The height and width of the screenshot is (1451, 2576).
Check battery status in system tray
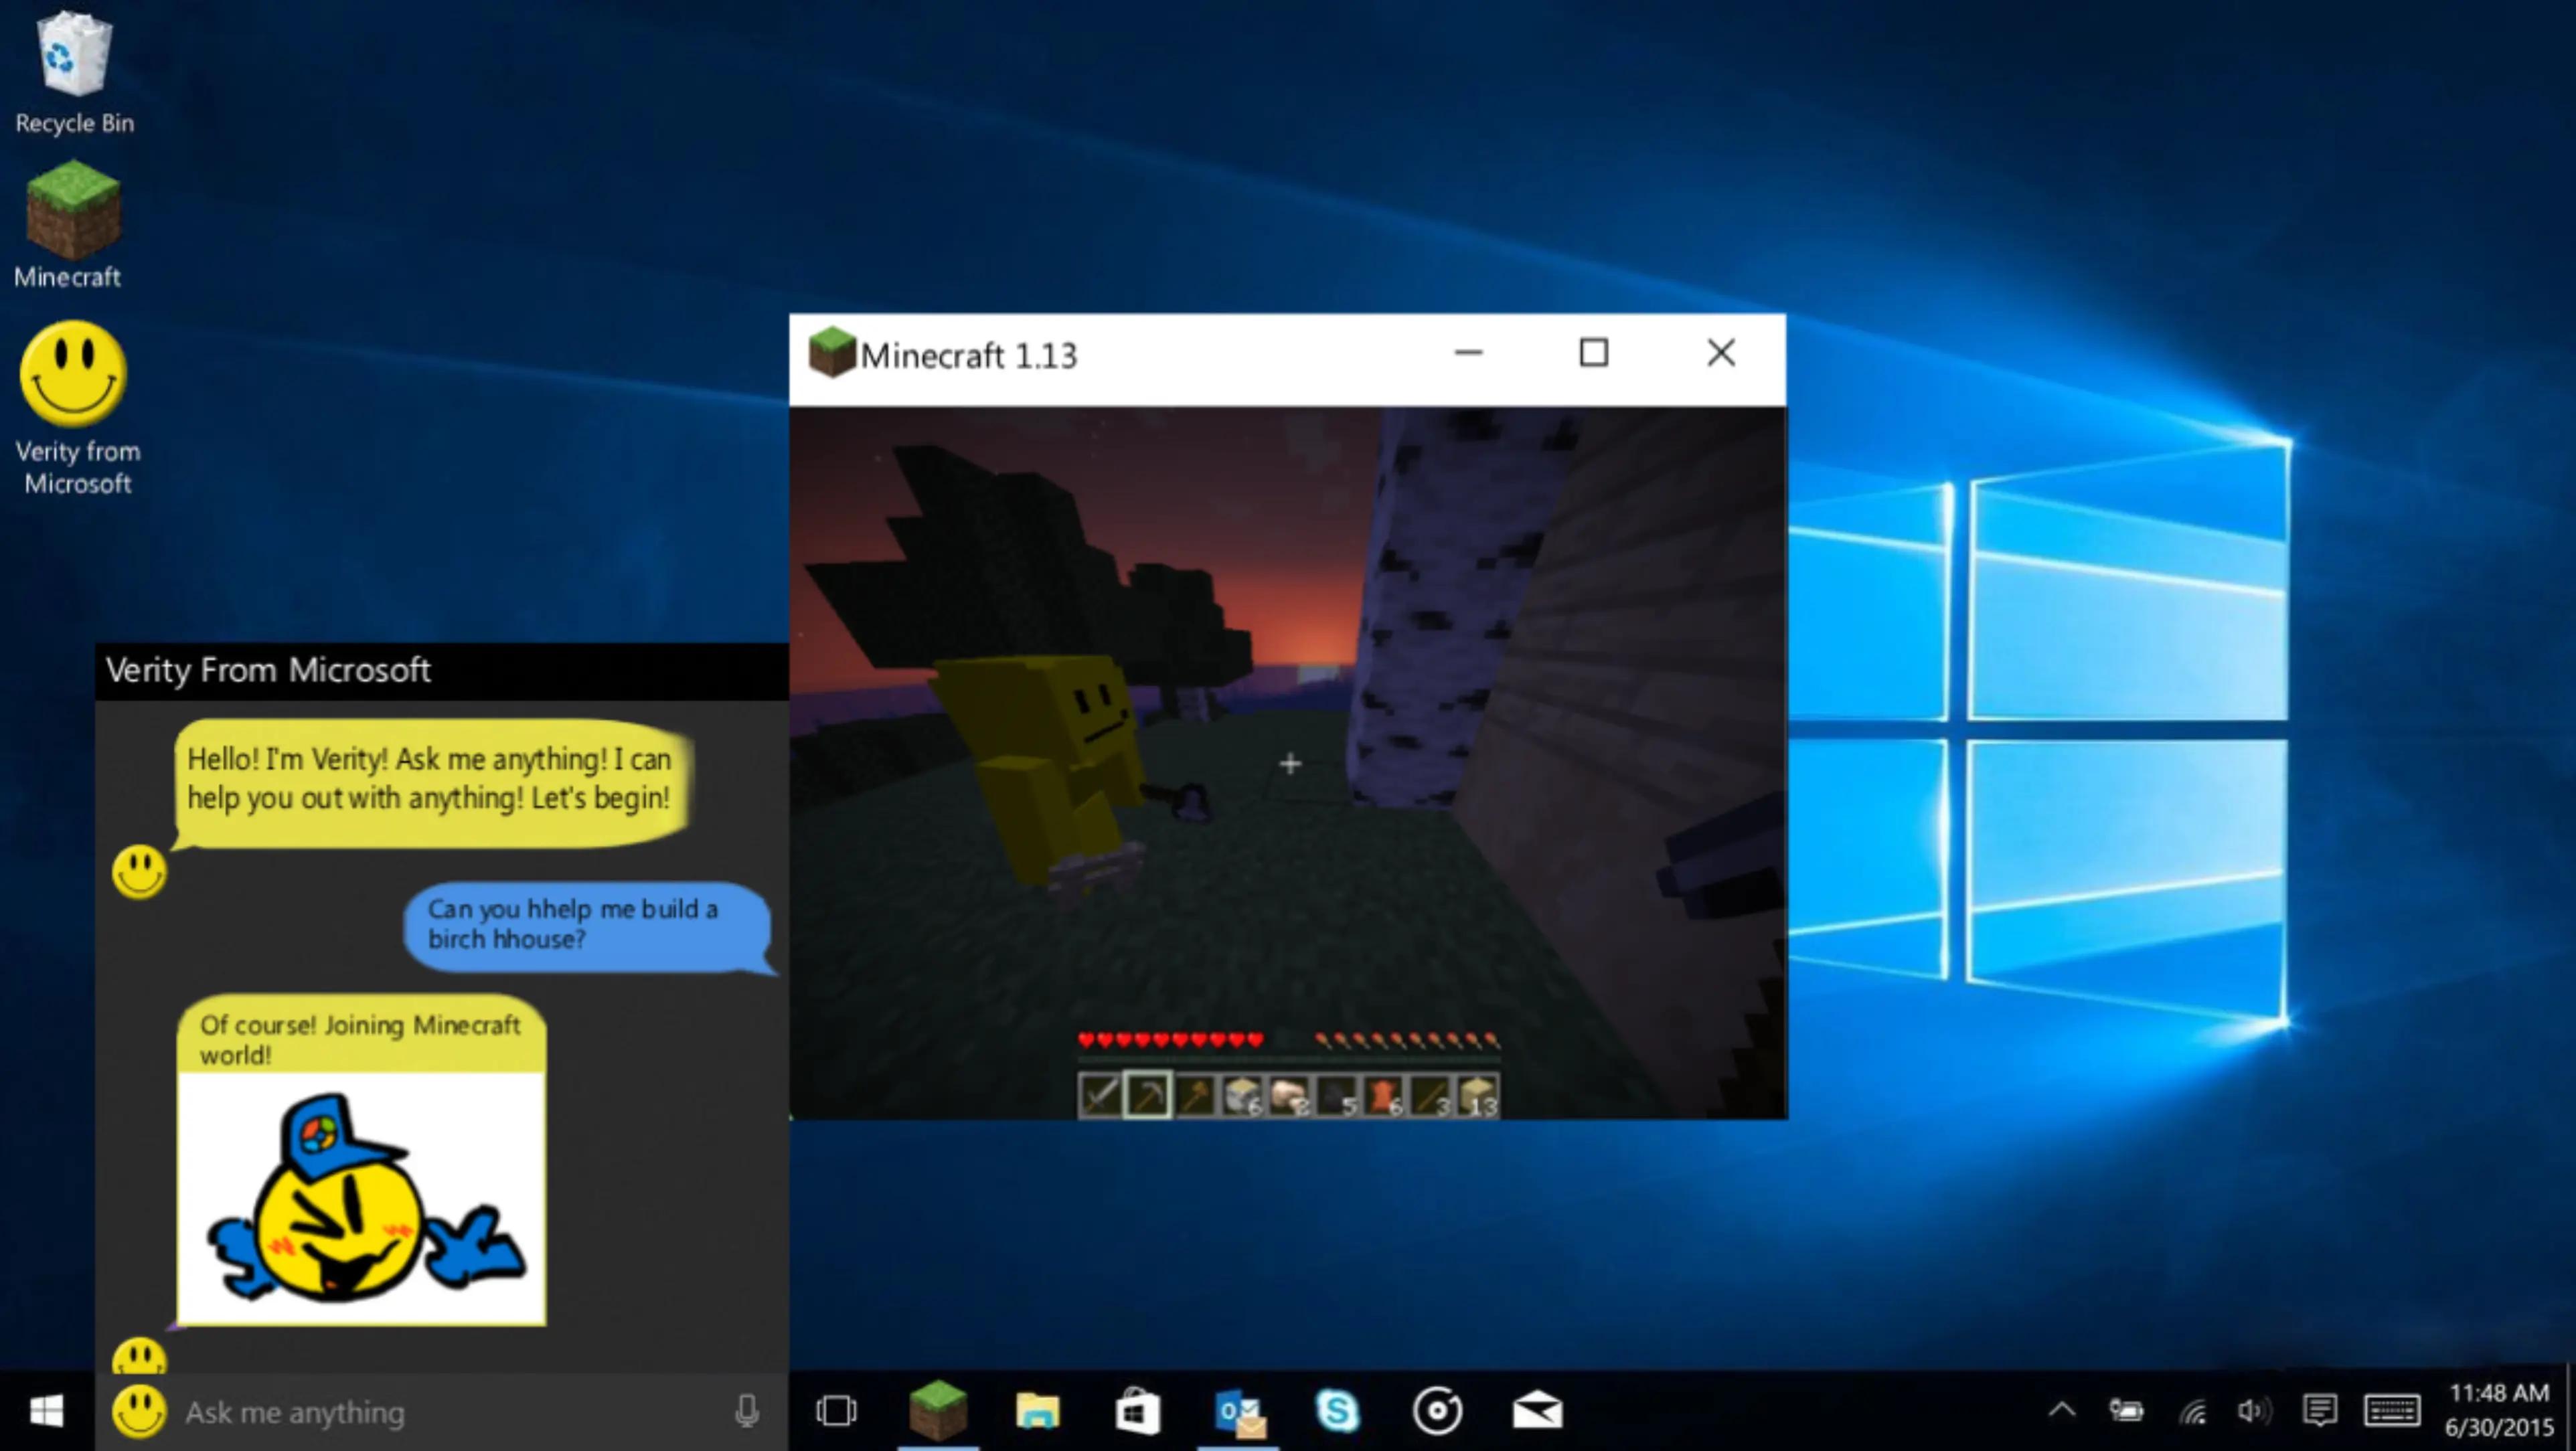coord(2127,1411)
